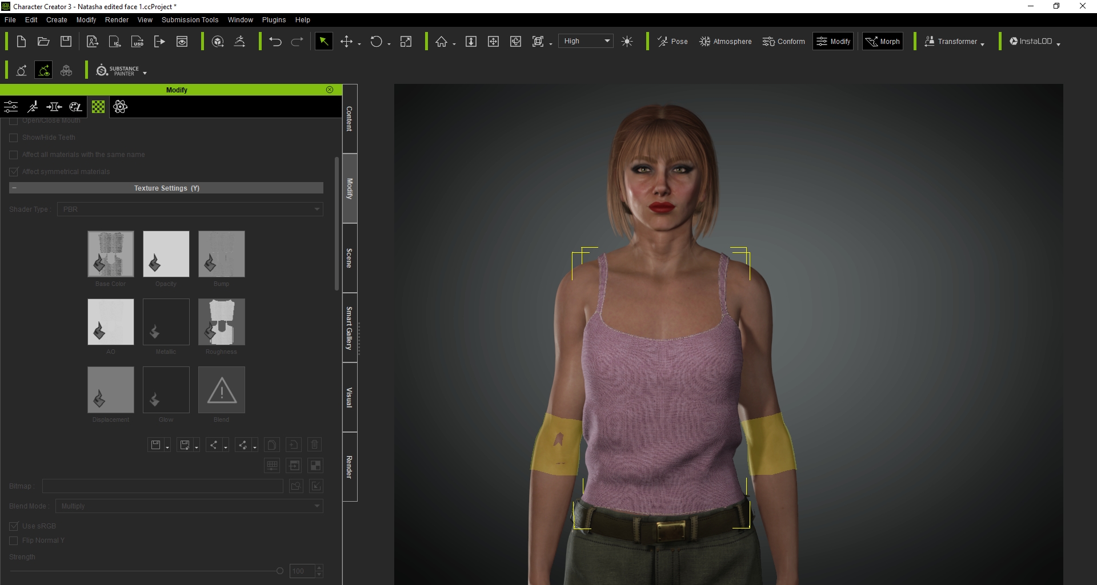The height and width of the screenshot is (585, 1097).
Task: Toggle the Show/Hide Teeth checkbox
Action: [14, 138]
